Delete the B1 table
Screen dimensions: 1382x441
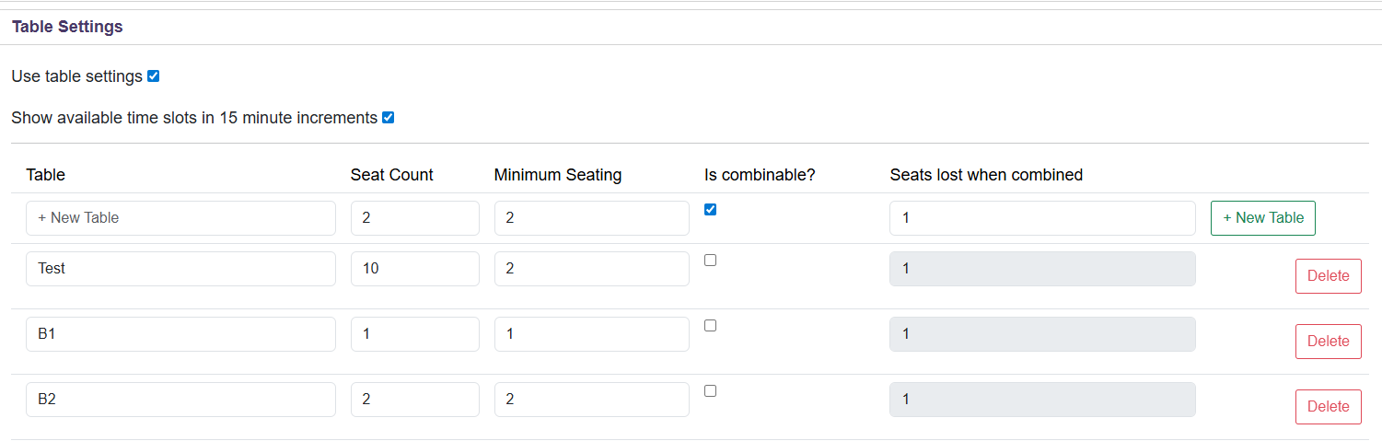tap(1328, 342)
